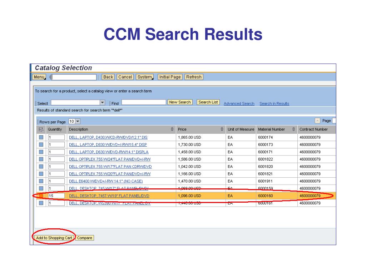
Task: Open DELL OPTIPLEX 755 W/17" link
Action: pos(110,167)
